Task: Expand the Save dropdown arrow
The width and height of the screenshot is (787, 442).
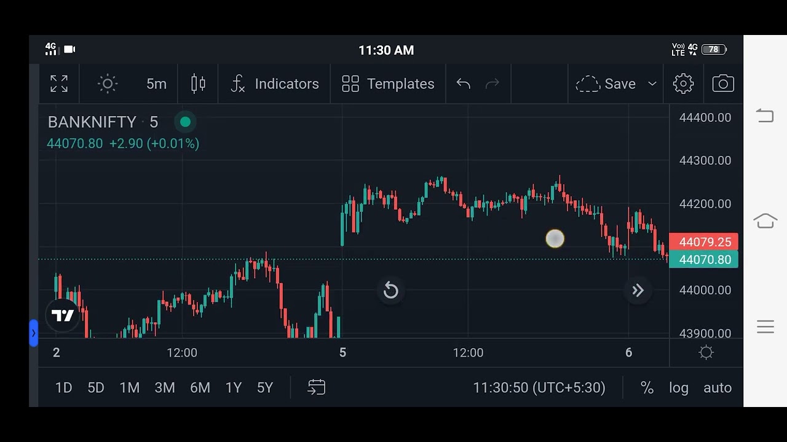Action: click(x=652, y=84)
